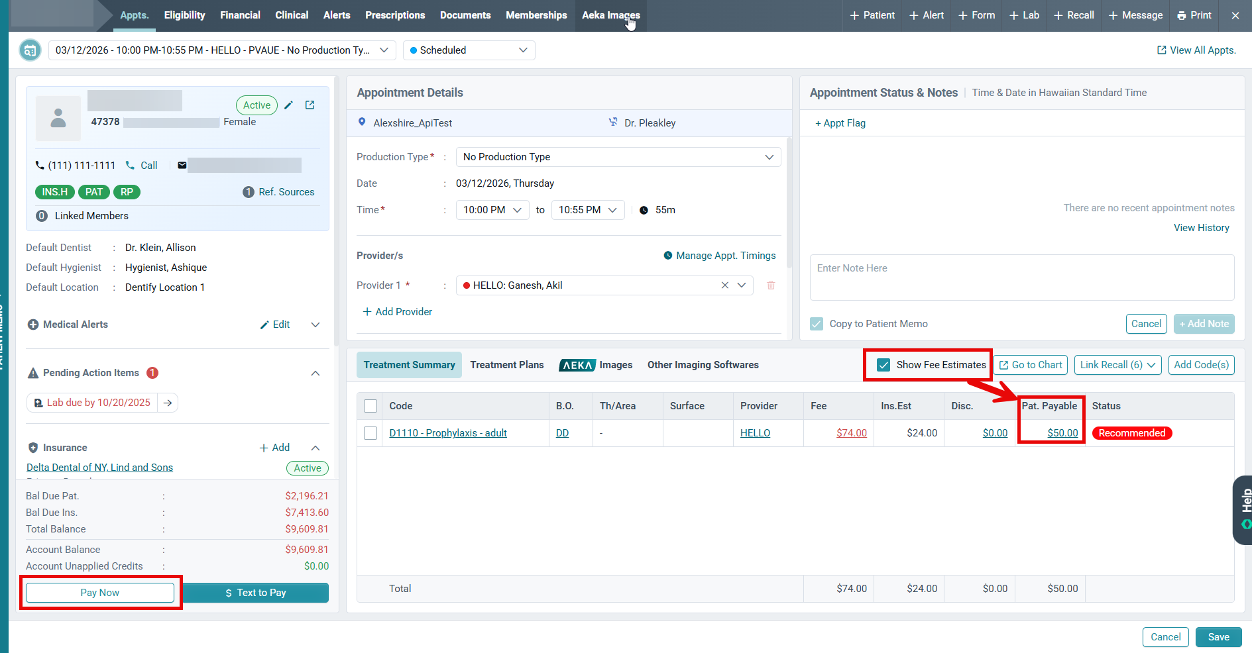This screenshot has height=653, width=1252.
Task: Click the Enter Note Here text field
Action: coord(1022,277)
